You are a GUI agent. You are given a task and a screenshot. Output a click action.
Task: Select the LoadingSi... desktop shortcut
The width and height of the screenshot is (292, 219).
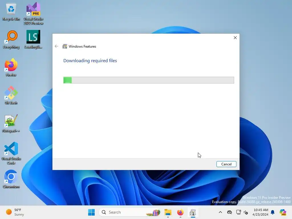click(x=33, y=39)
